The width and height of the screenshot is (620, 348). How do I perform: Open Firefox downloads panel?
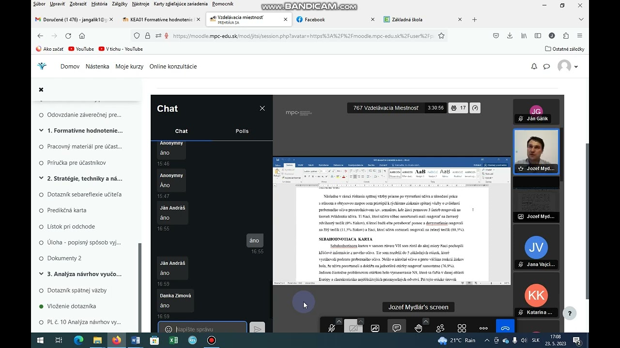coord(510,36)
